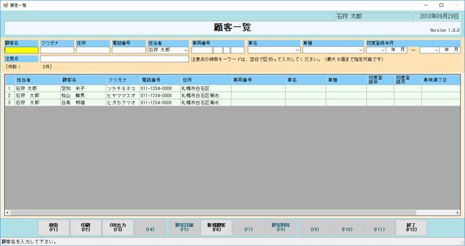Click the 初度登録年 column header
The width and height of the screenshot is (465, 246).
pyautogui.click(x=380, y=80)
